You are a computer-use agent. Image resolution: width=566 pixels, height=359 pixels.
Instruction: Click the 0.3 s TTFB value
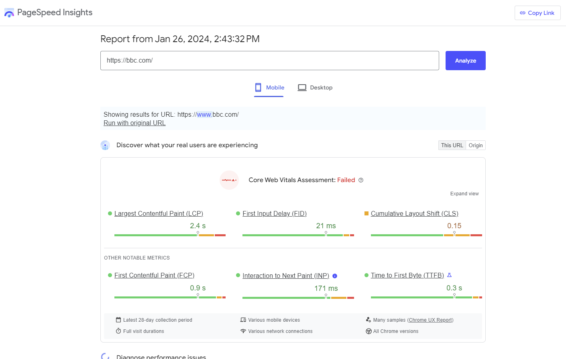(x=454, y=288)
